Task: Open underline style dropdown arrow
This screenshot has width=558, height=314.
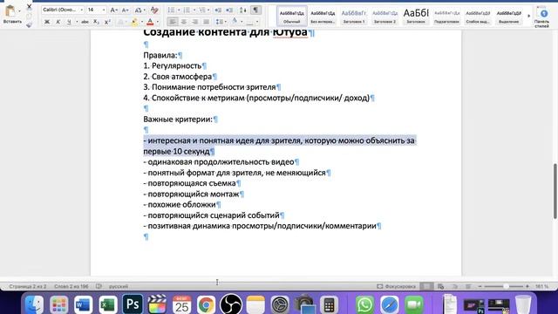Action: click(x=77, y=22)
